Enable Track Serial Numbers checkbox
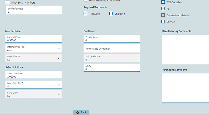The height and width of the screenshot is (115, 209). click(x=8, y=2)
